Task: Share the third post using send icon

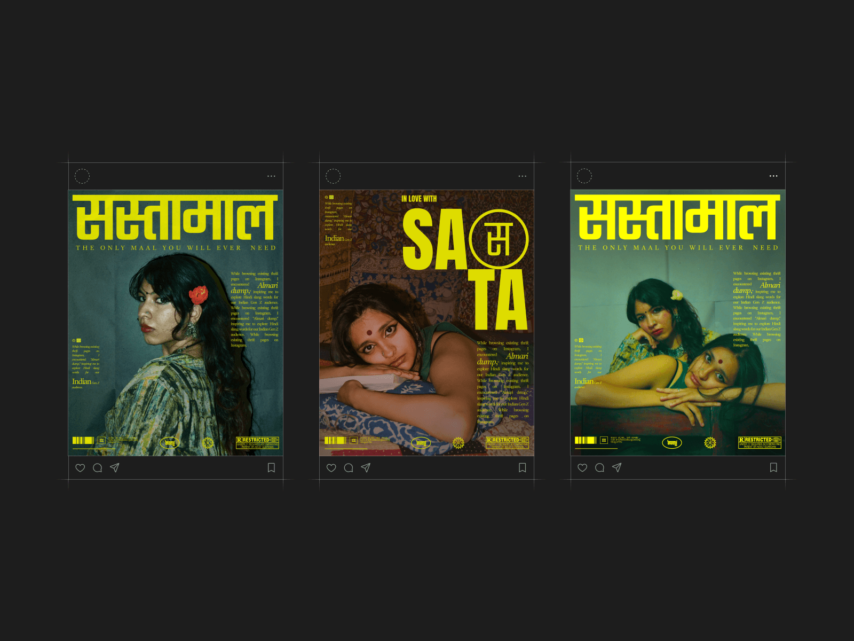Action: point(617,468)
